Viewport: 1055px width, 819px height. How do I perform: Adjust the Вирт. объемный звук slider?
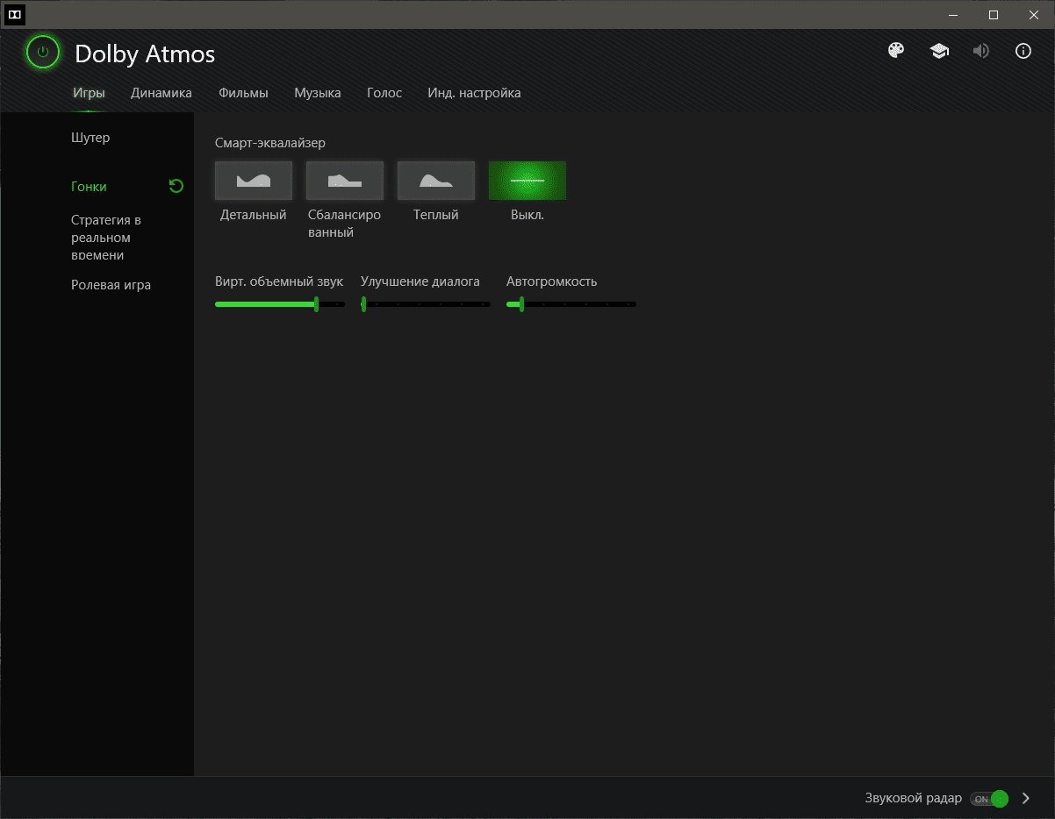[280, 304]
